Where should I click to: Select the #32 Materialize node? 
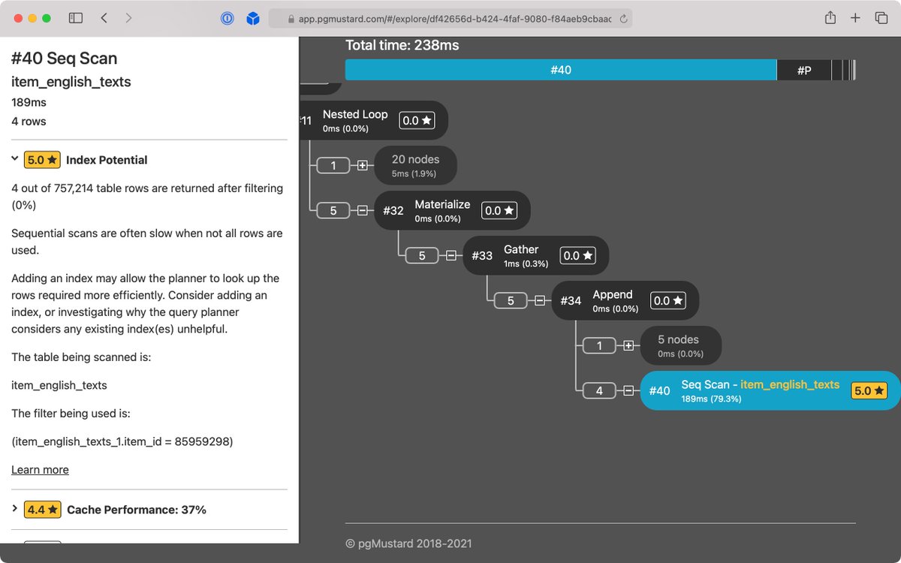click(451, 210)
